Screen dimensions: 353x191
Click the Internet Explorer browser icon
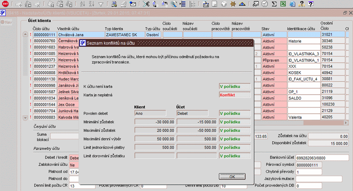point(292,4)
